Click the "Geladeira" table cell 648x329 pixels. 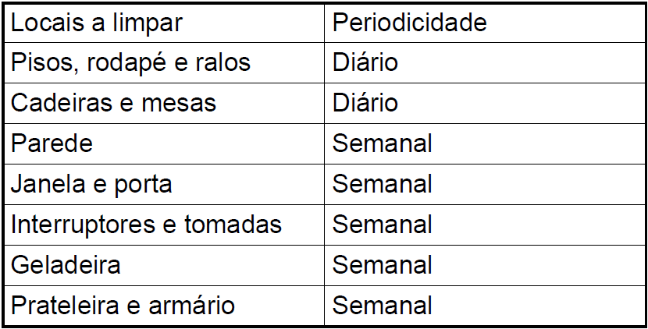coord(66,265)
